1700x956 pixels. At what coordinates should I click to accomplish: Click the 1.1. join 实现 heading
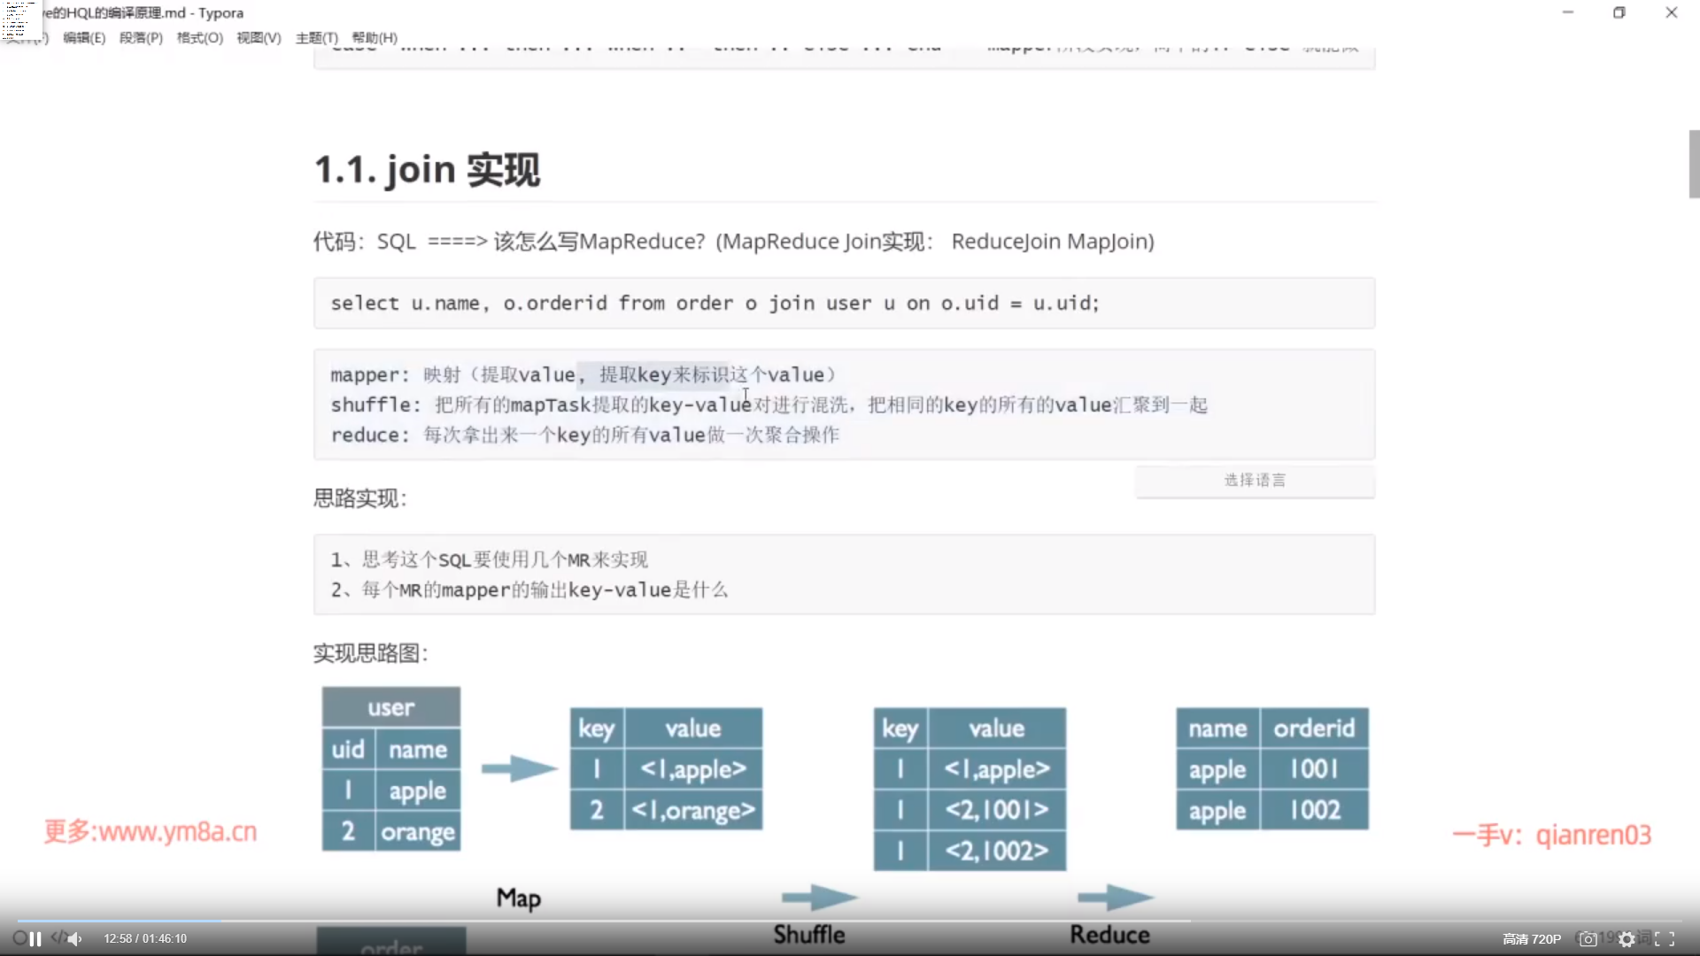(427, 170)
